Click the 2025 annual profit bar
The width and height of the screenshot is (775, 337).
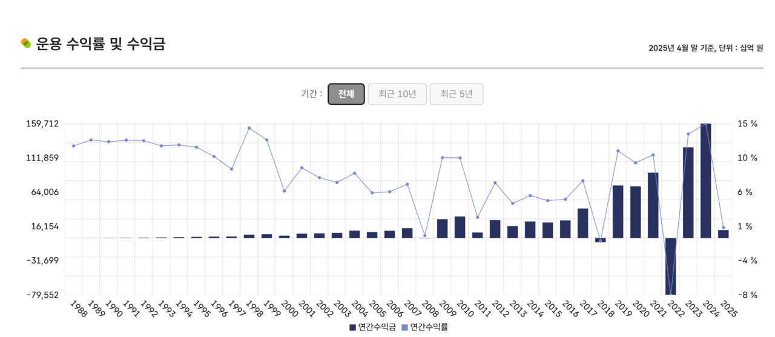[724, 234]
